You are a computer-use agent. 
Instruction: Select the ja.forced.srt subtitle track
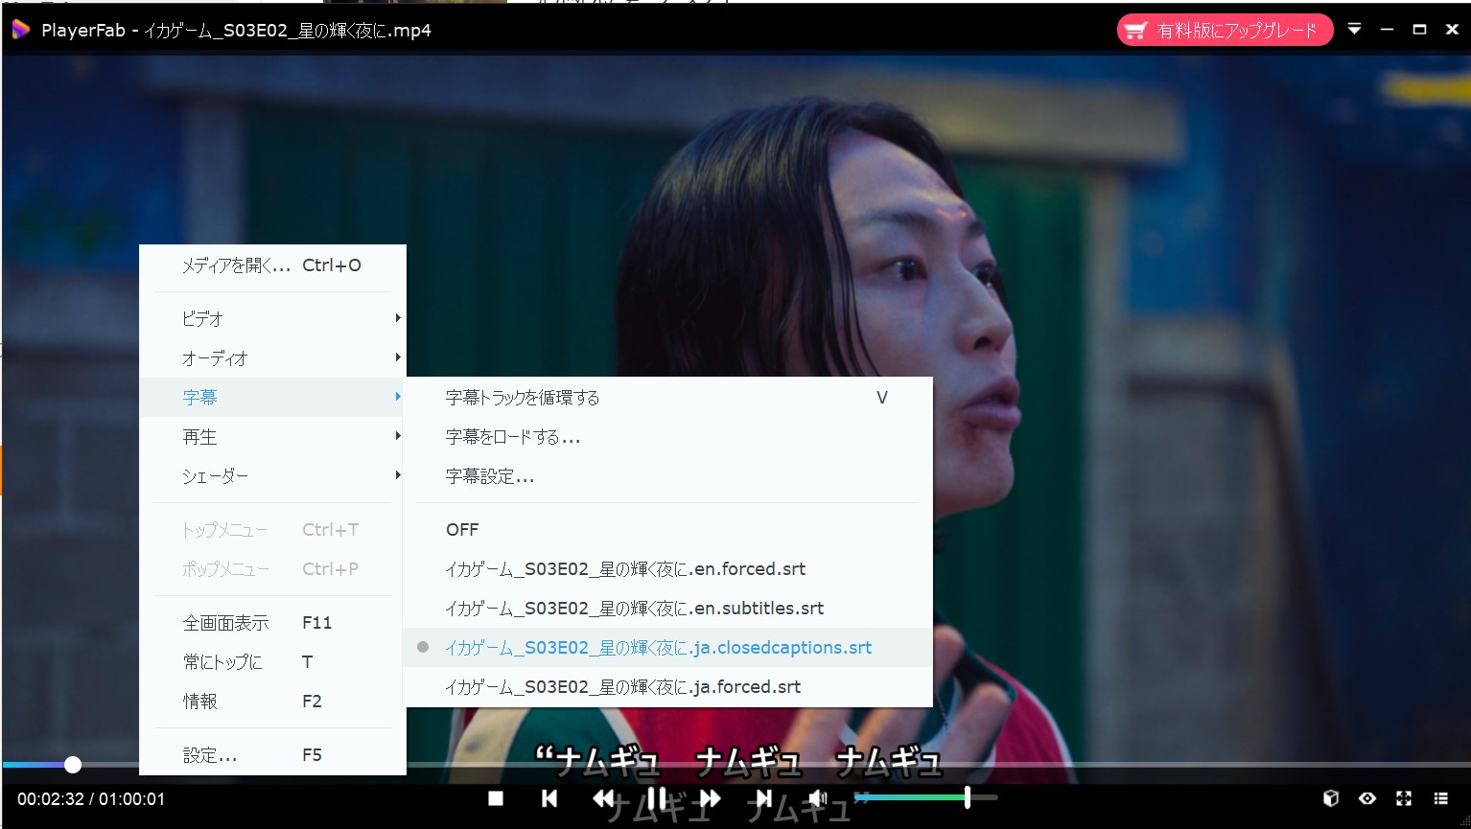[x=667, y=686]
